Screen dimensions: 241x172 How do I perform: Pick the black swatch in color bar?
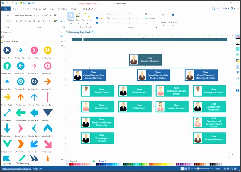(x=211, y=165)
